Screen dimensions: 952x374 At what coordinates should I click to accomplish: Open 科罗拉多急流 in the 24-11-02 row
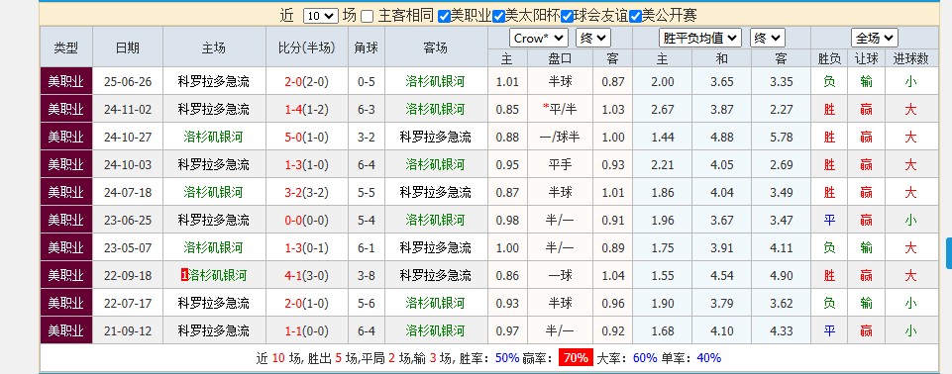pyautogui.click(x=214, y=109)
